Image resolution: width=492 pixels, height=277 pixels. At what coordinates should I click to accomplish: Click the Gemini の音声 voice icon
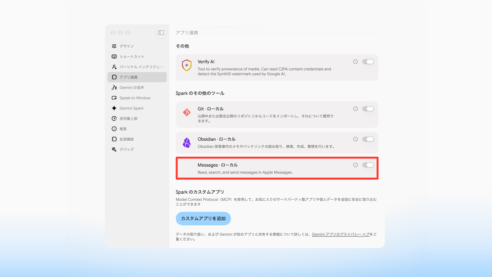[114, 87]
